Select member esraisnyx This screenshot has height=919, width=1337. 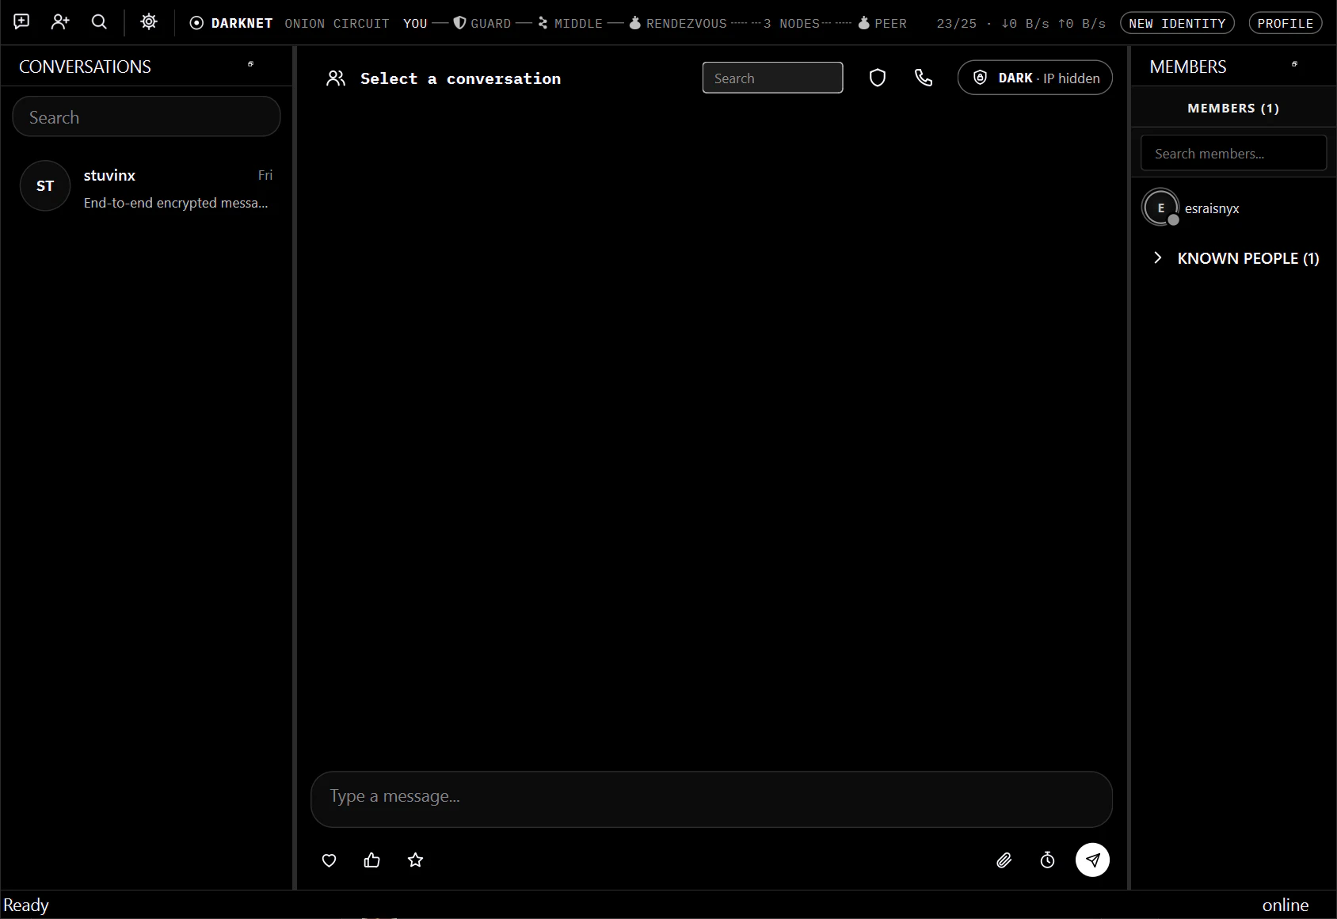pyautogui.click(x=1233, y=208)
